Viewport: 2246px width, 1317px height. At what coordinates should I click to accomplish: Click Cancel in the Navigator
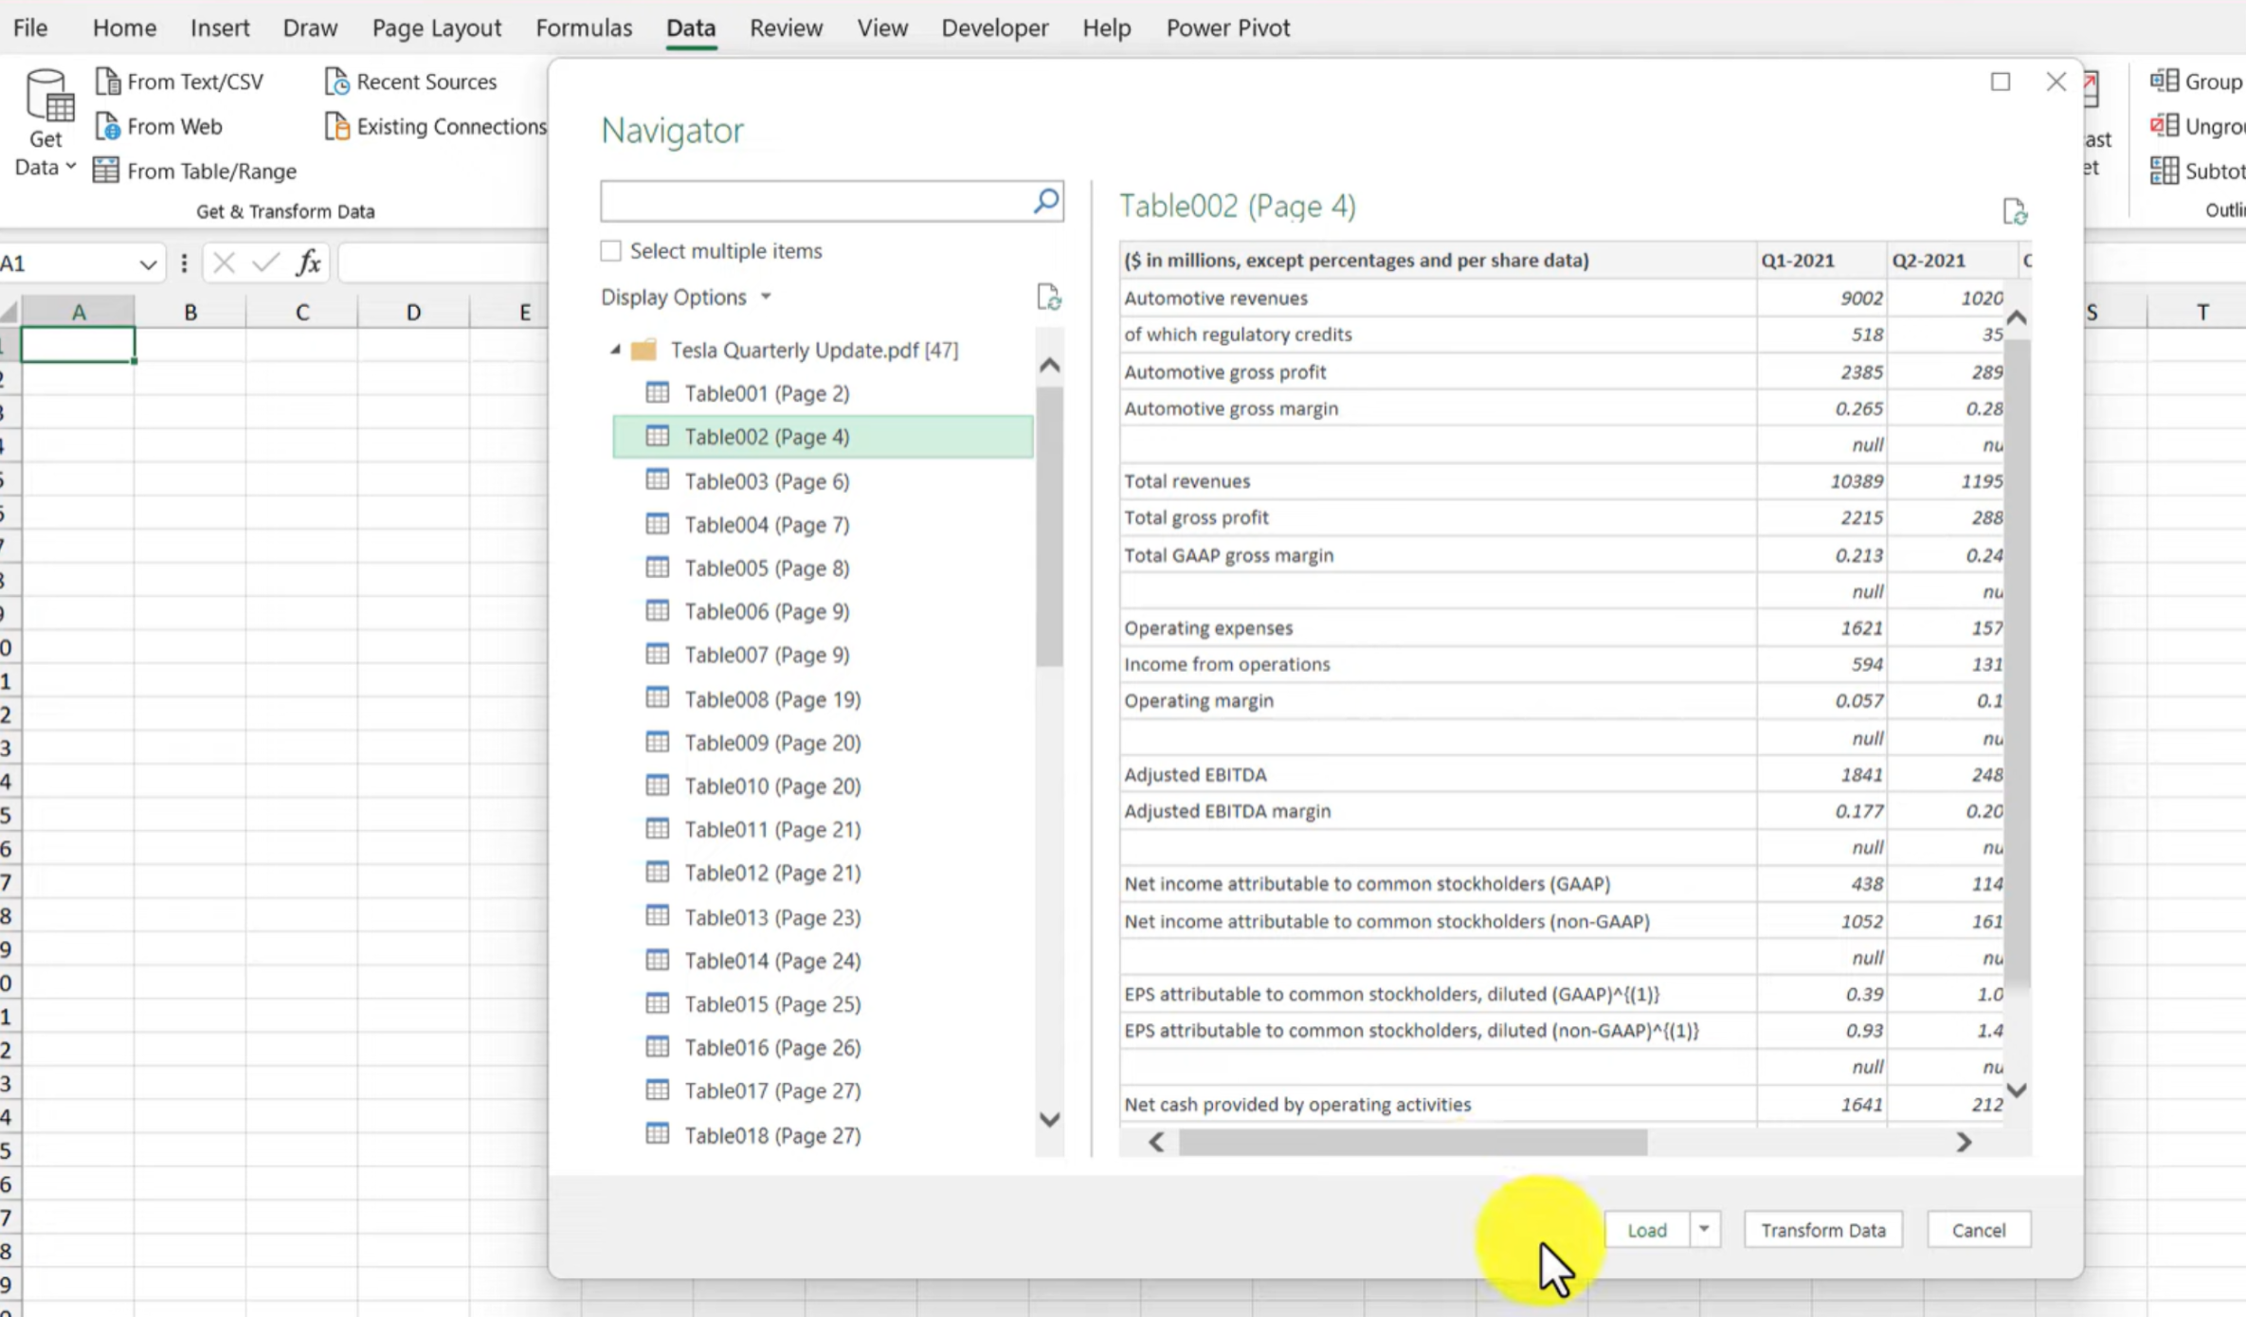pos(1979,1230)
